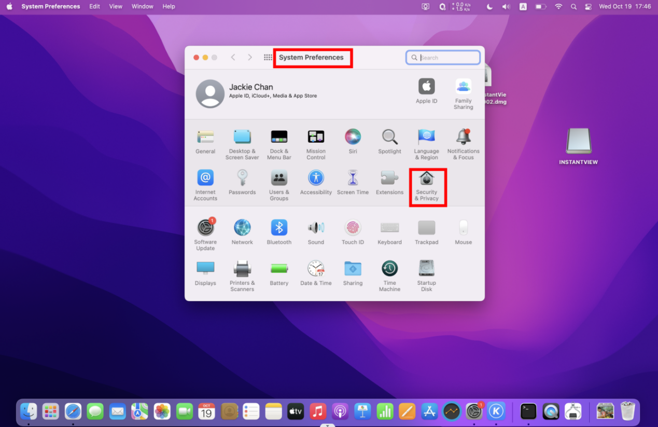Open the Edit menu
Image resolution: width=658 pixels, height=427 pixels.
coord(94,6)
